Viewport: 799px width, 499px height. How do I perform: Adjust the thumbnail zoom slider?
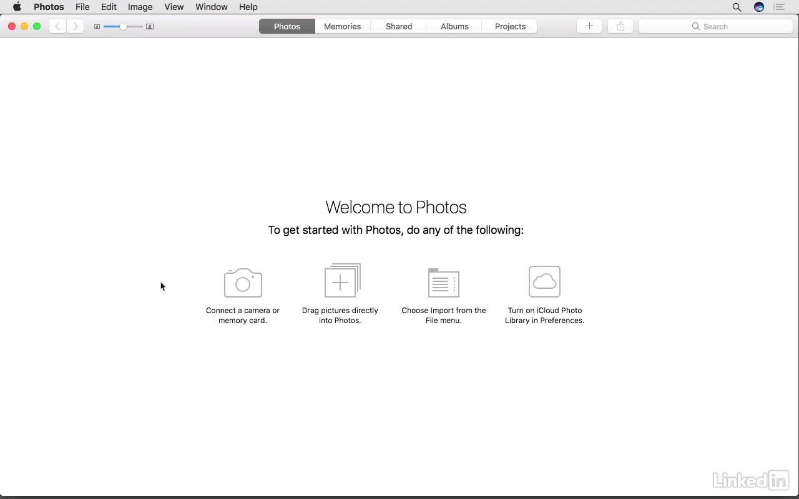[x=123, y=27]
